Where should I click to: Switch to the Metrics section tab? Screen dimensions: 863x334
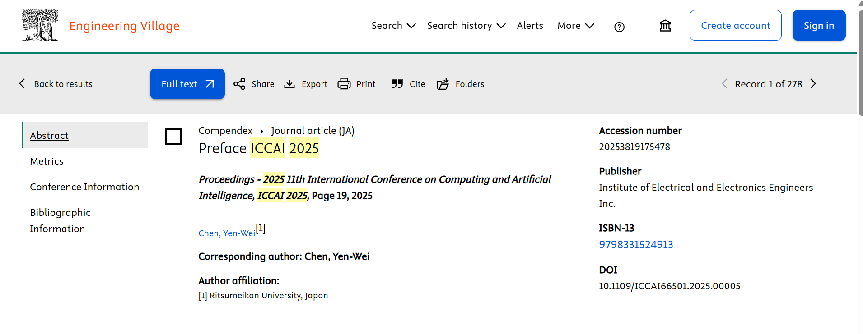47,161
